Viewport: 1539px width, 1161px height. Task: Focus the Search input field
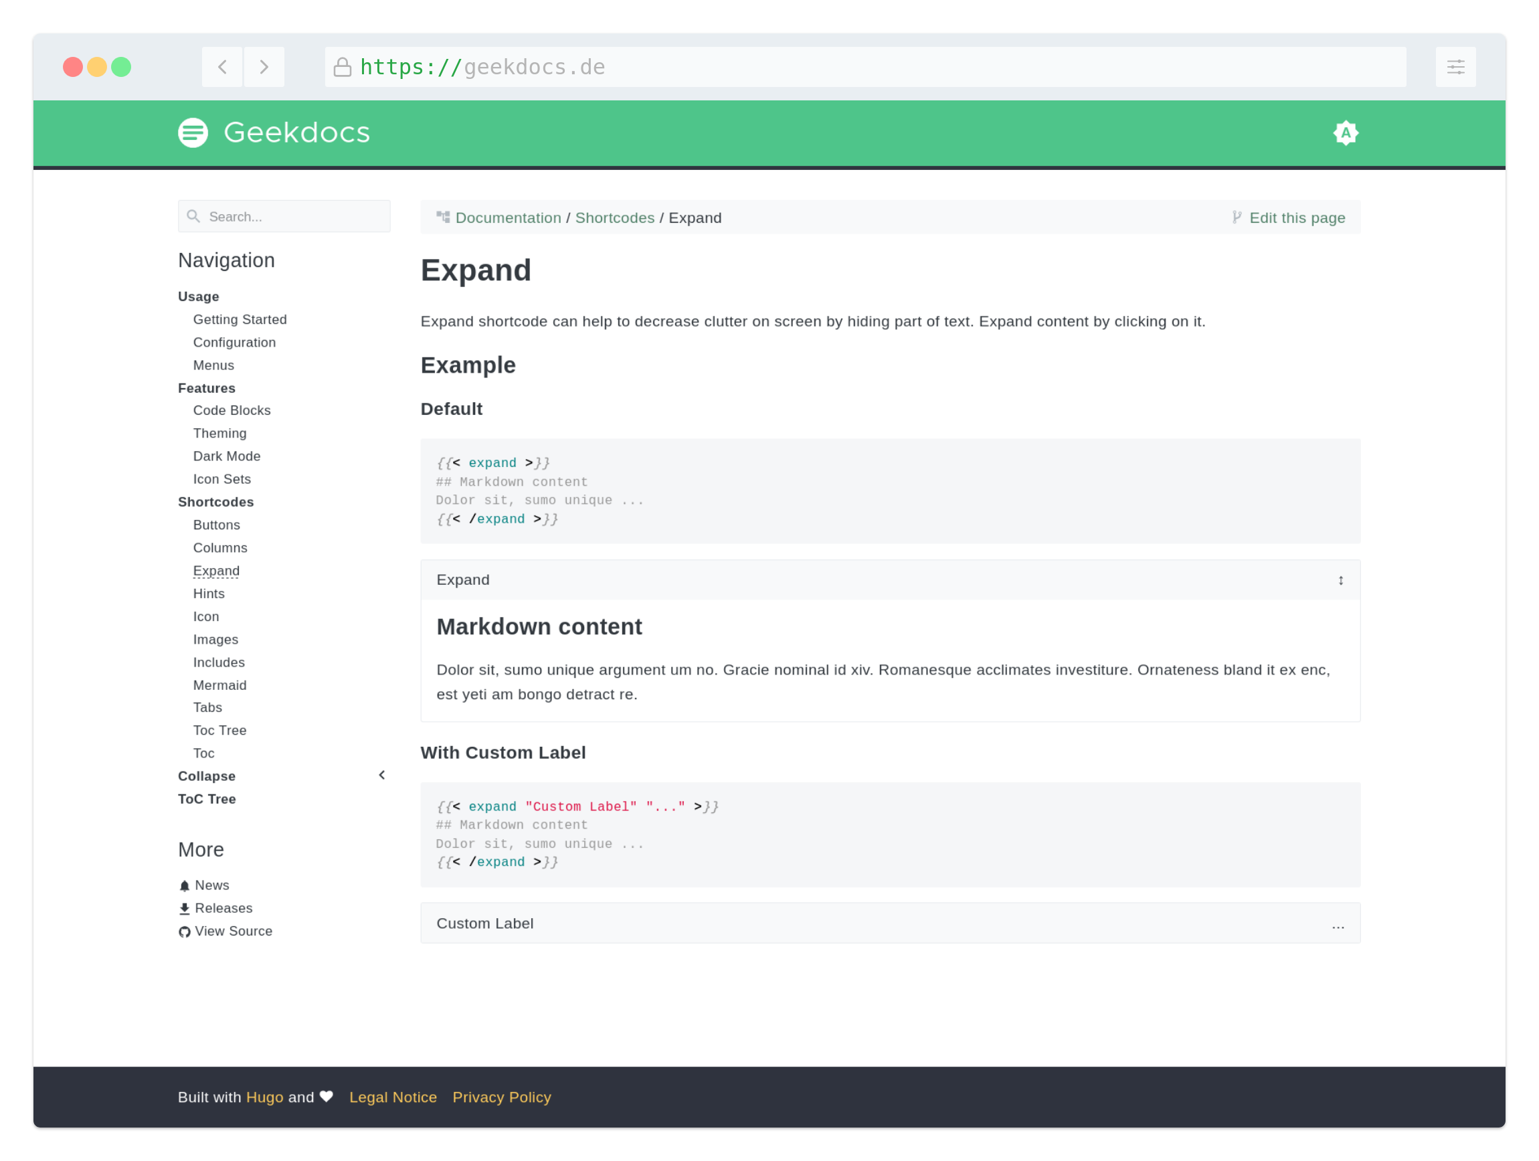tap(284, 216)
